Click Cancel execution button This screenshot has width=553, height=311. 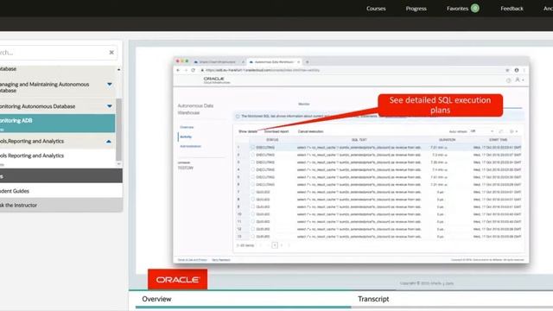pyautogui.click(x=311, y=131)
